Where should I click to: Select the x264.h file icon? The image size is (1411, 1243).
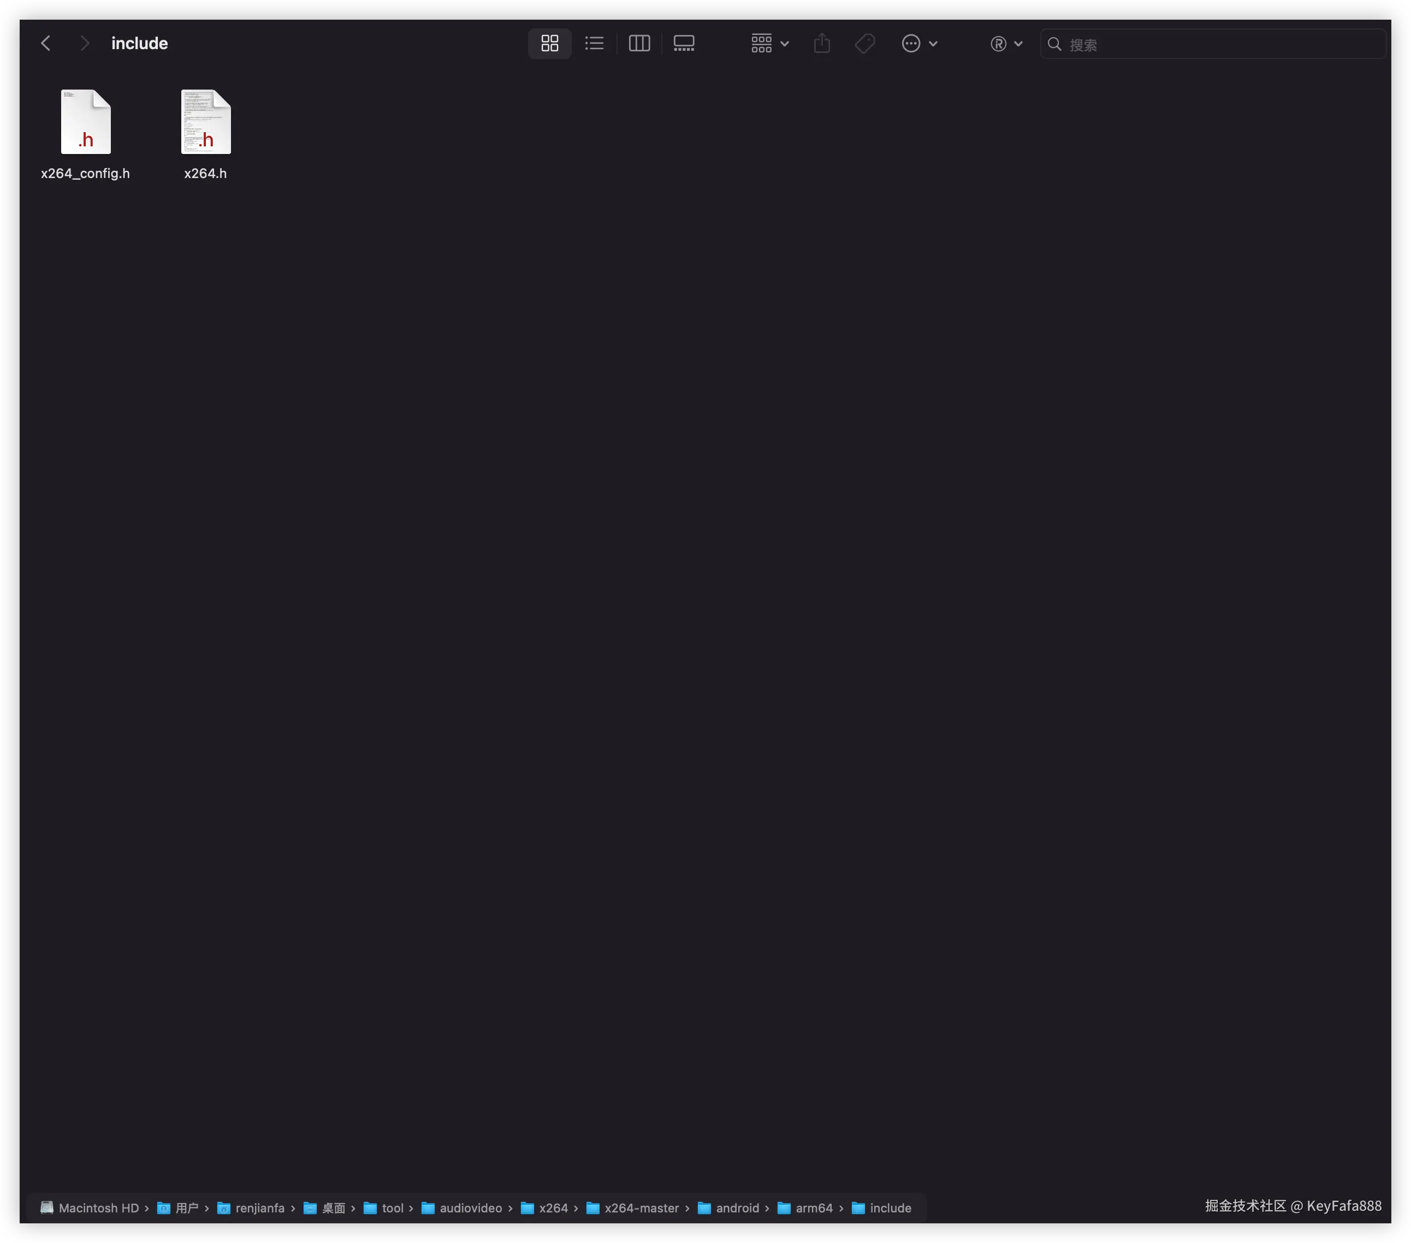tap(206, 123)
